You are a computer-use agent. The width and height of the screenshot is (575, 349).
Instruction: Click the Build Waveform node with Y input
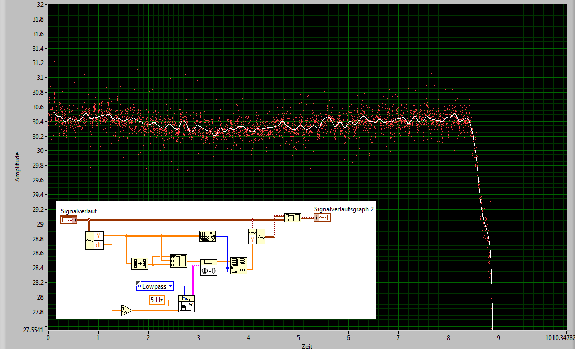(256, 237)
